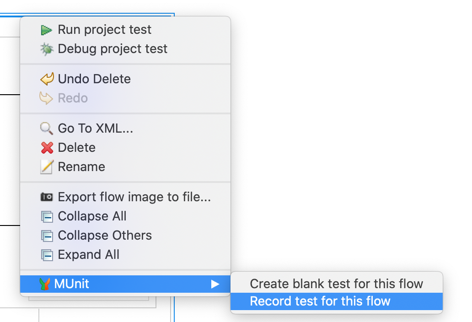The height and width of the screenshot is (322, 472).
Task: Expand the MUnit submenu arrow
Action: pyautogui.click(x=215, y=284)
